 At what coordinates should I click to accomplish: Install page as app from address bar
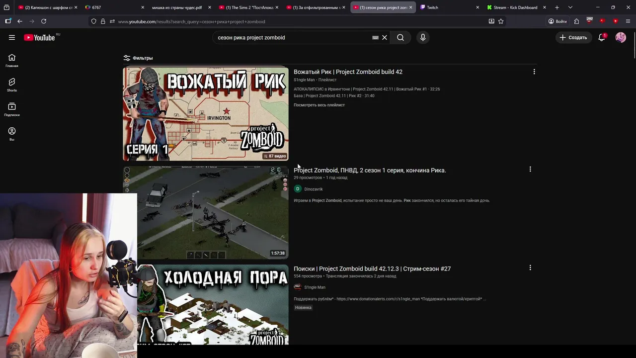click(x=491, y=21)
